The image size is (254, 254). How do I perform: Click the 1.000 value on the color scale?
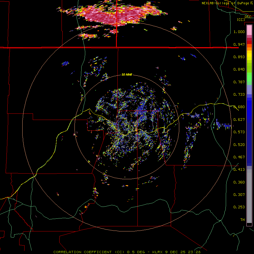click(239, 32)
